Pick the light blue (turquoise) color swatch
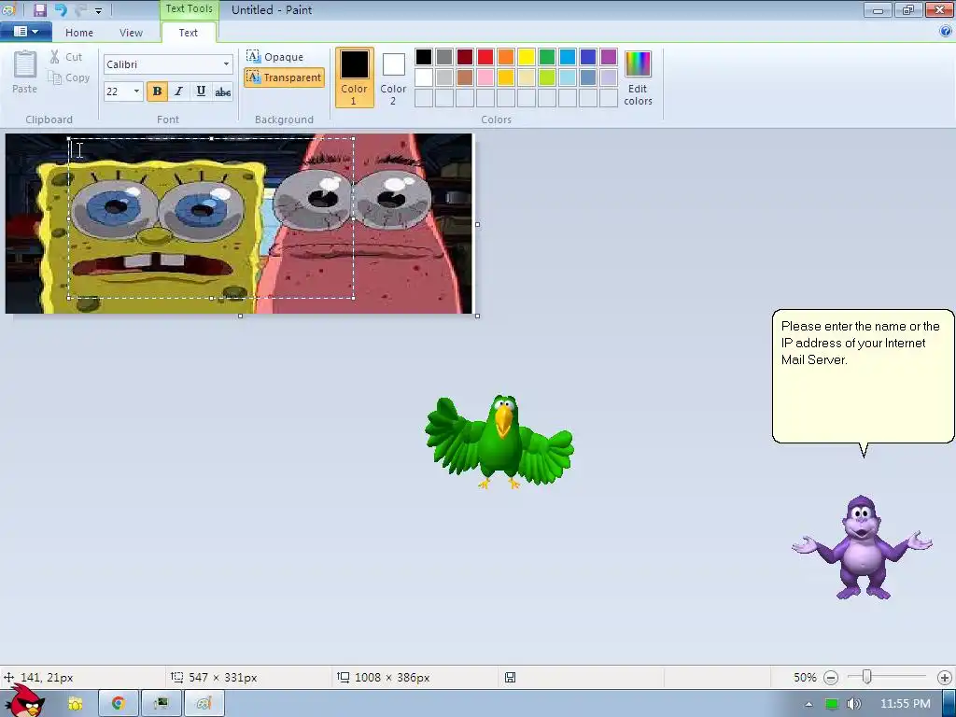 pyautogui.click(x=568, y=57)
